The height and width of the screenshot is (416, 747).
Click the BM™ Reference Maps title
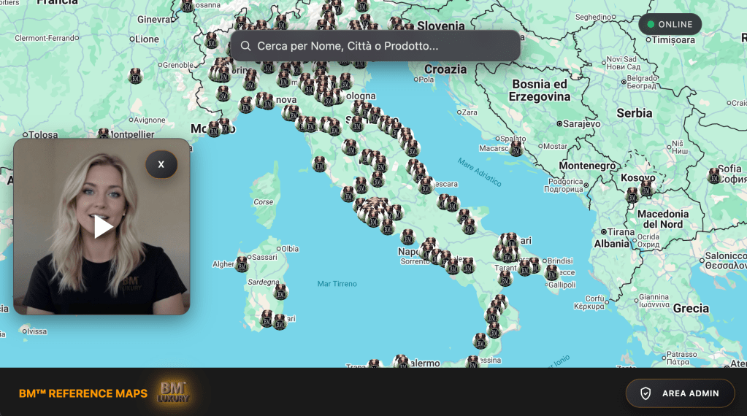pos(83,393)
